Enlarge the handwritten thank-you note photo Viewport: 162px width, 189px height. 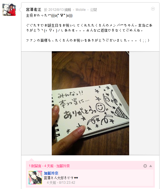pos(90,103)
